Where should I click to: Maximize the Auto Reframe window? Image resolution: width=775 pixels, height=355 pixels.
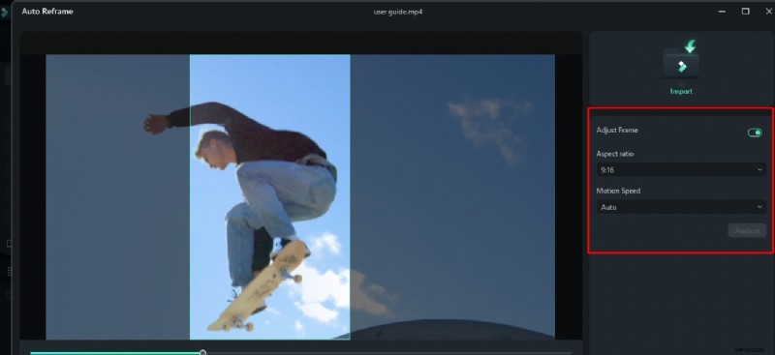point(745,12)
